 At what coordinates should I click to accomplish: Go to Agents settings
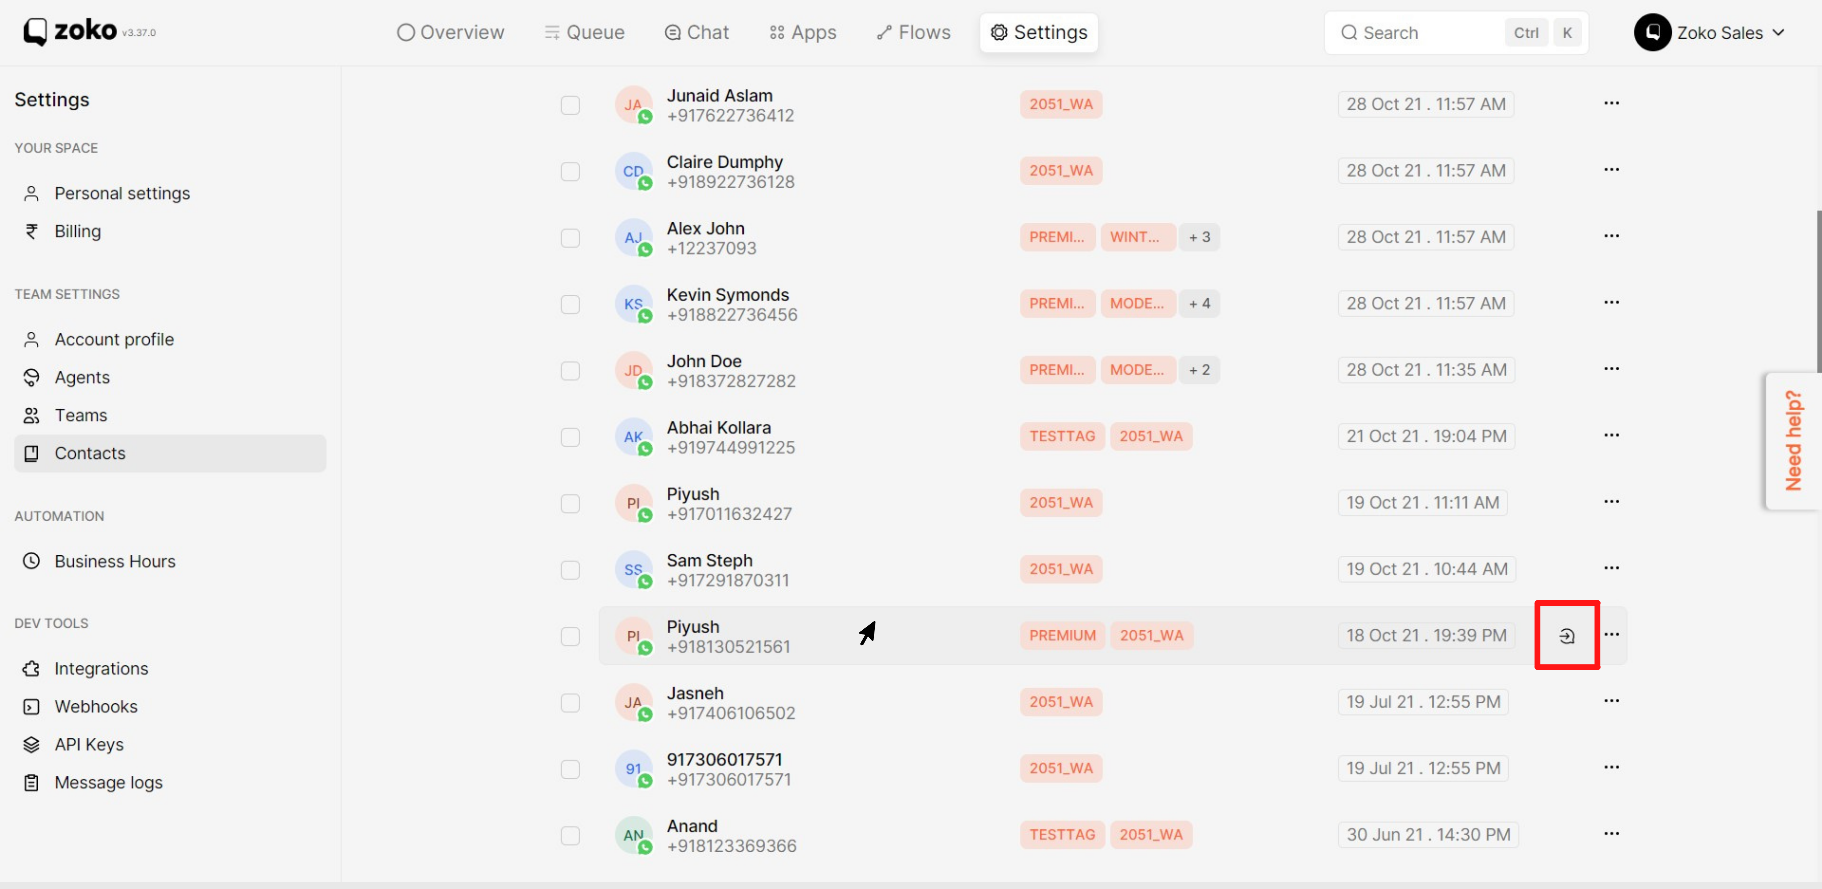pyautogui.click(x=170, y=377)
